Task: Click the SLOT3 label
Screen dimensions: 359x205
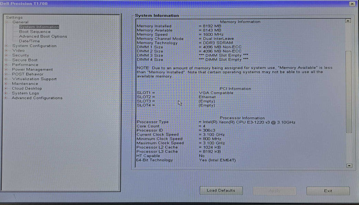Action: 146,101
